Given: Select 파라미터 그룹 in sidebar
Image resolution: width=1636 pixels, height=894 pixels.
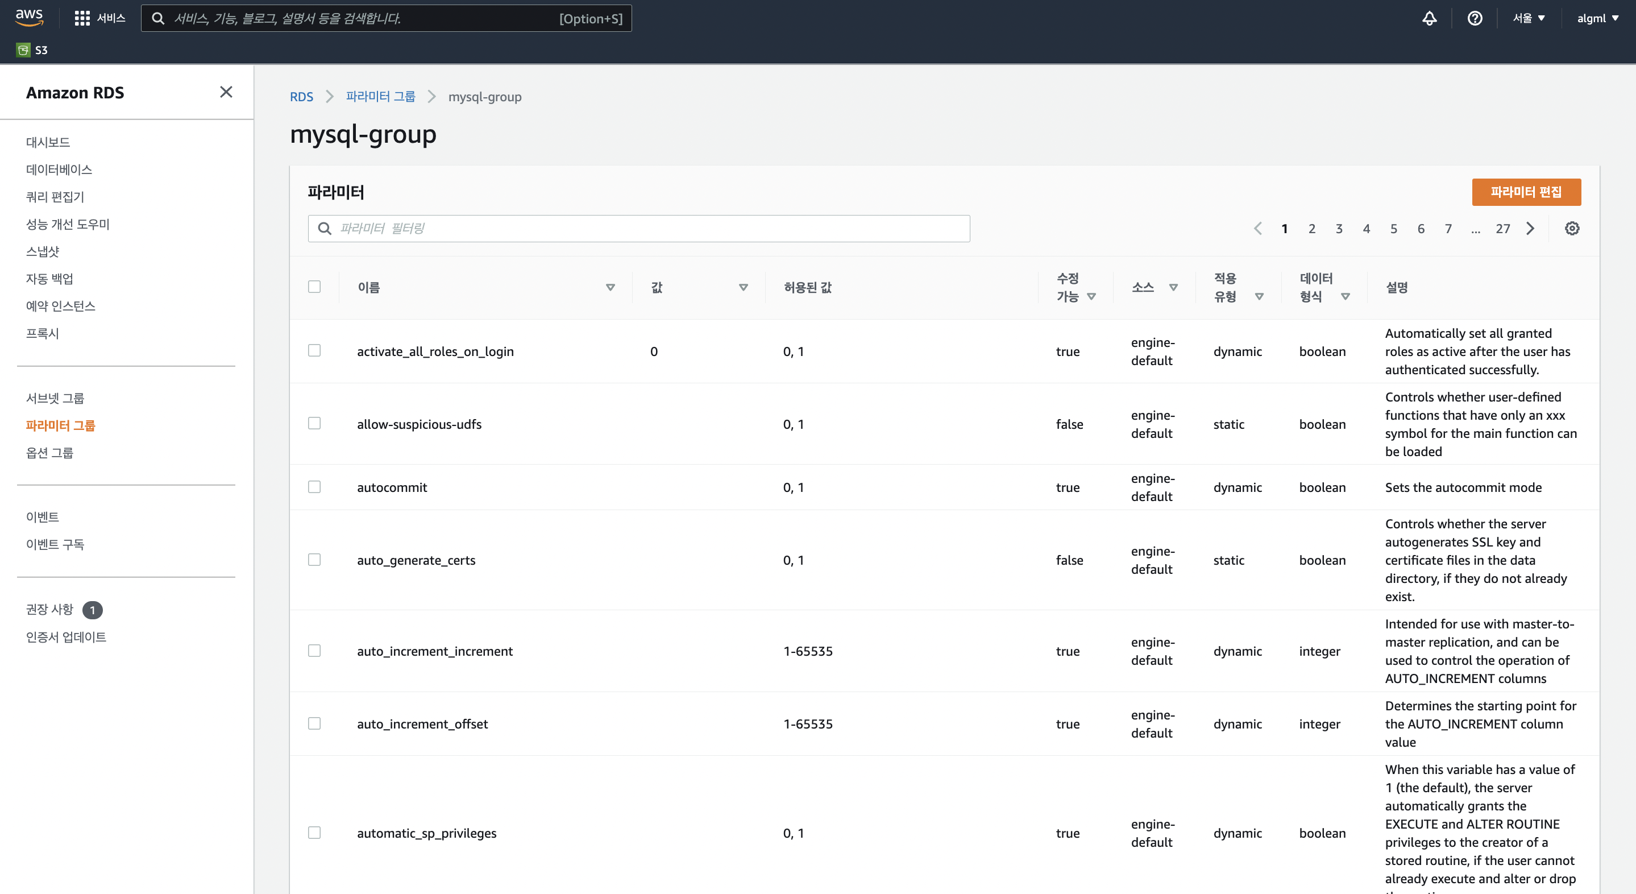Looking at the screenshot, I should pyautogui.click(x=60, y=426).
